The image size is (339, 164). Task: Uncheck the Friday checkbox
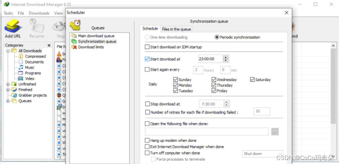214,91
